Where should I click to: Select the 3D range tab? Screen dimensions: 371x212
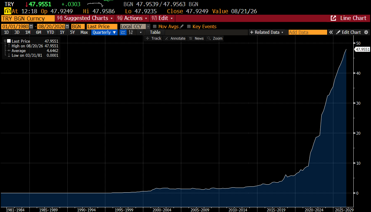tap(17, 32)
